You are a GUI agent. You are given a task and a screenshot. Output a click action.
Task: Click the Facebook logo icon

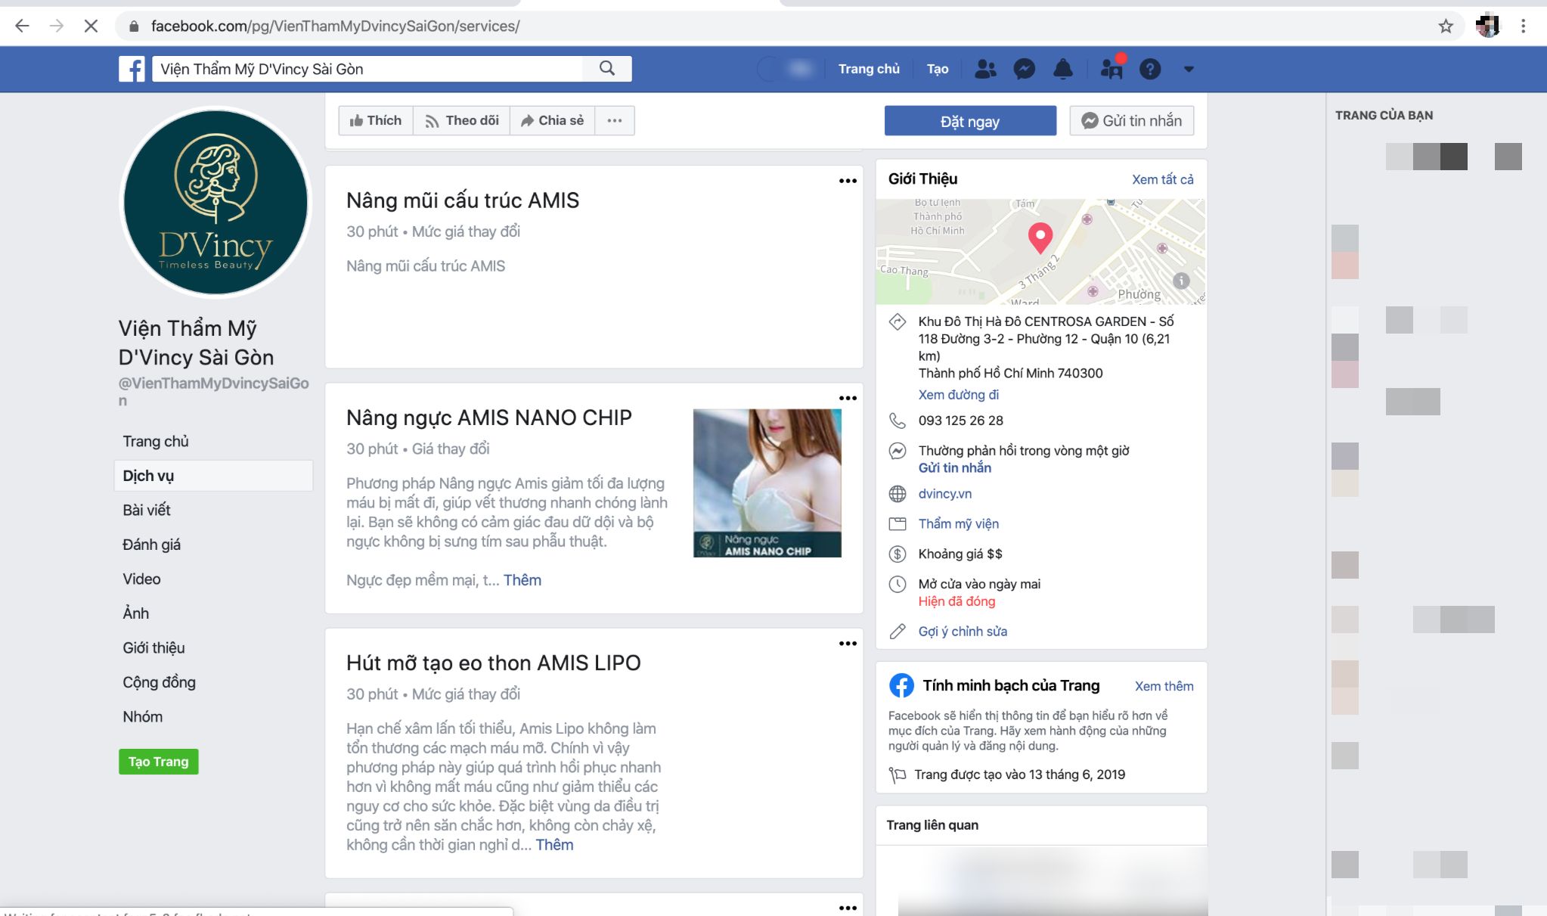pos(132,69)
